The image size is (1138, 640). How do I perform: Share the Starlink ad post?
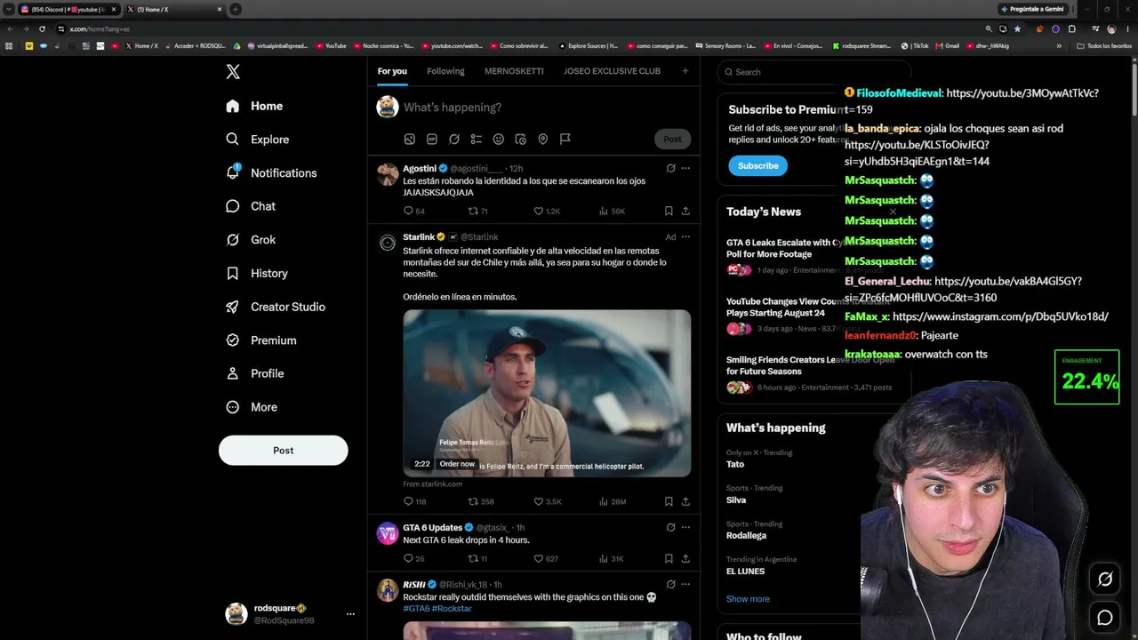coord(685,501)
